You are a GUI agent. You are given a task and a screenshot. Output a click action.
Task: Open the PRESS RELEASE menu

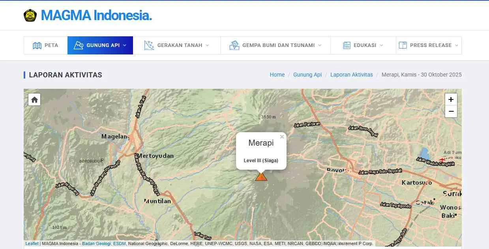coord(431,45)
